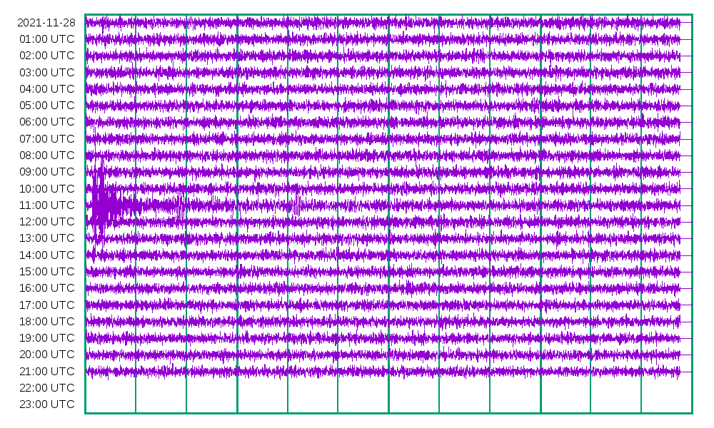714x428 pixels.
Task: Click the 11:00 UTC row label
Action: point(46,205)
